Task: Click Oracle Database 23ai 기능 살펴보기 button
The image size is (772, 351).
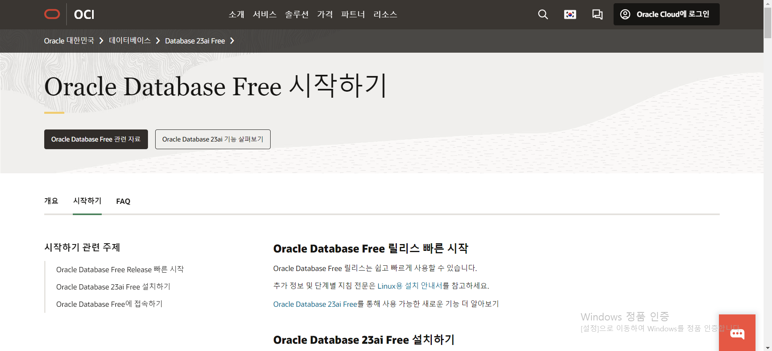Action: click(x=213, y=139)
